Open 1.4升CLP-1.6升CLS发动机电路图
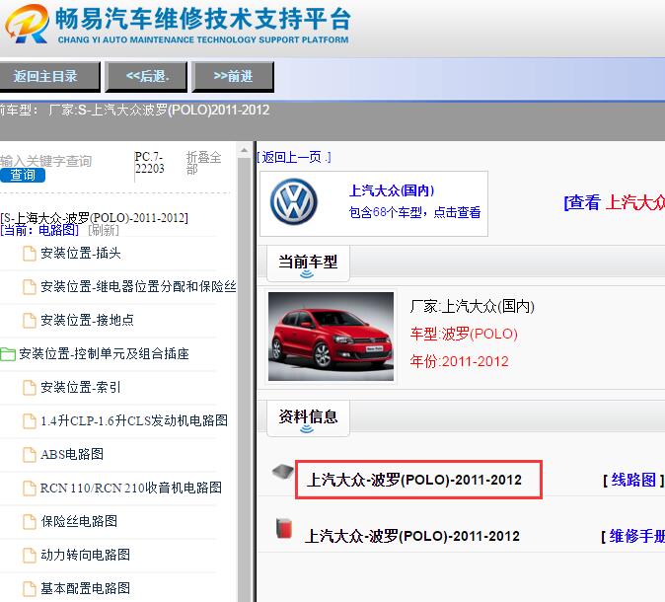Viewport: 665px width, 602px height. coord(134,420)
